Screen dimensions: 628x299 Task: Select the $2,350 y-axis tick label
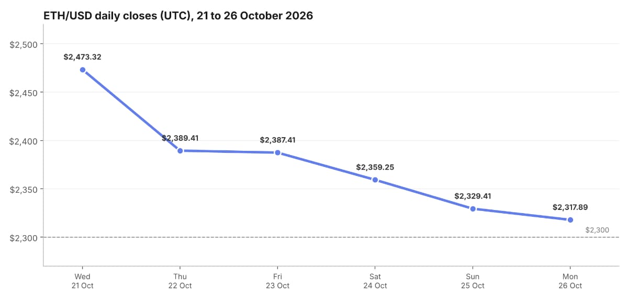click(x=24, y=190)
